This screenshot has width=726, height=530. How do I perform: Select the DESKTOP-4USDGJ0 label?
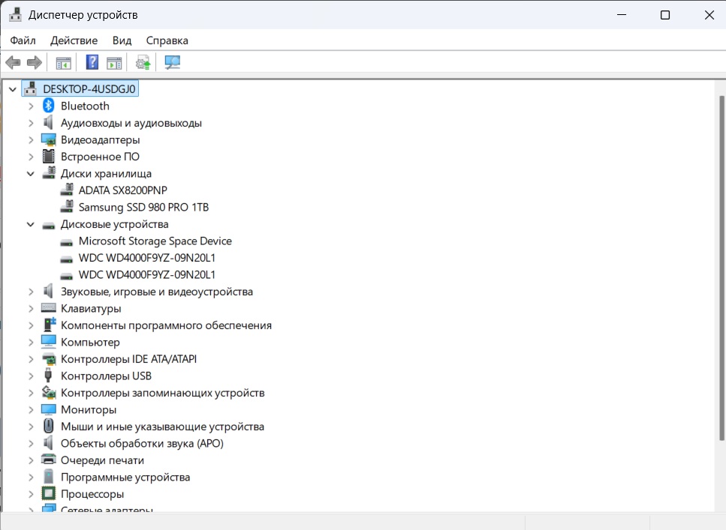point(89,88)
